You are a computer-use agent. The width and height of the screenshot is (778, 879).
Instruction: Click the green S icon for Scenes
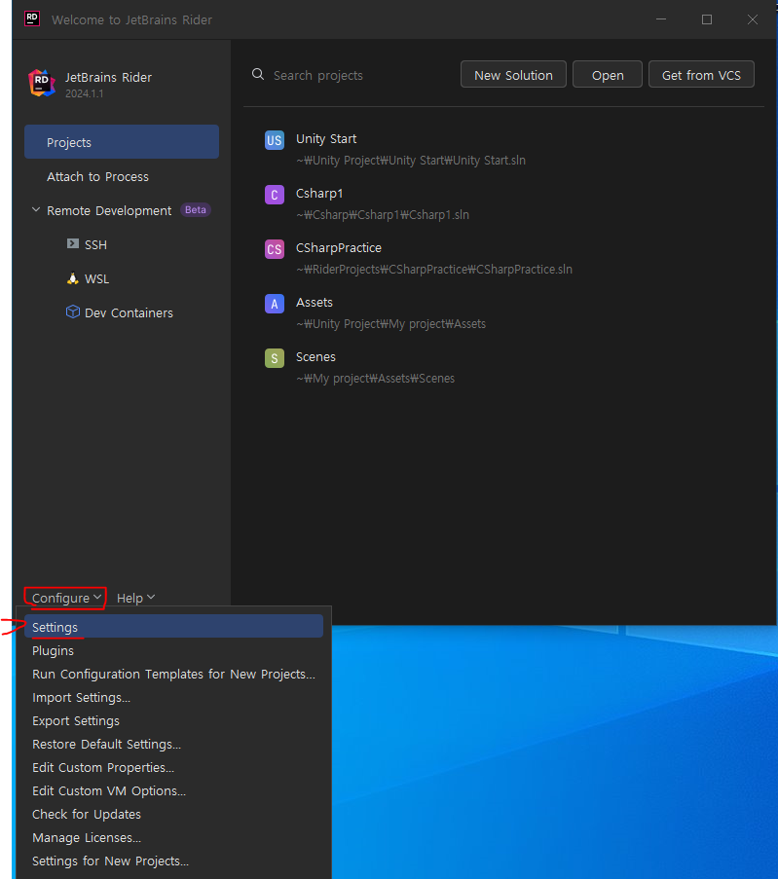(x=275, y=358)
